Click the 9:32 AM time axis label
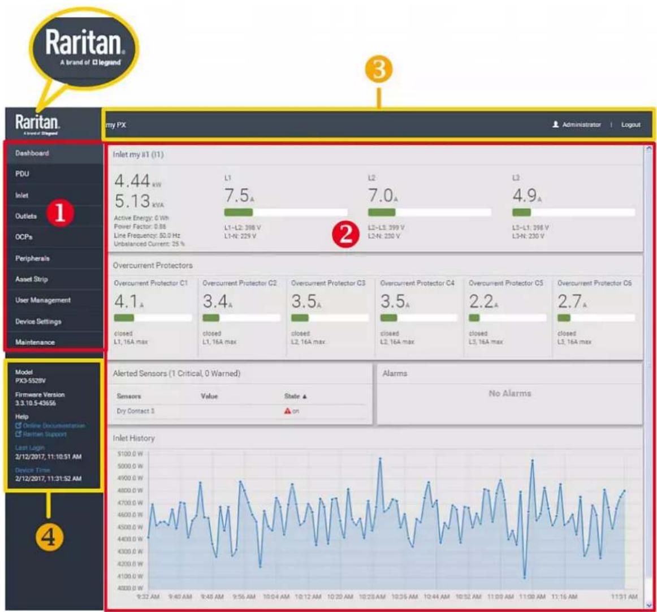 [148, 597]
